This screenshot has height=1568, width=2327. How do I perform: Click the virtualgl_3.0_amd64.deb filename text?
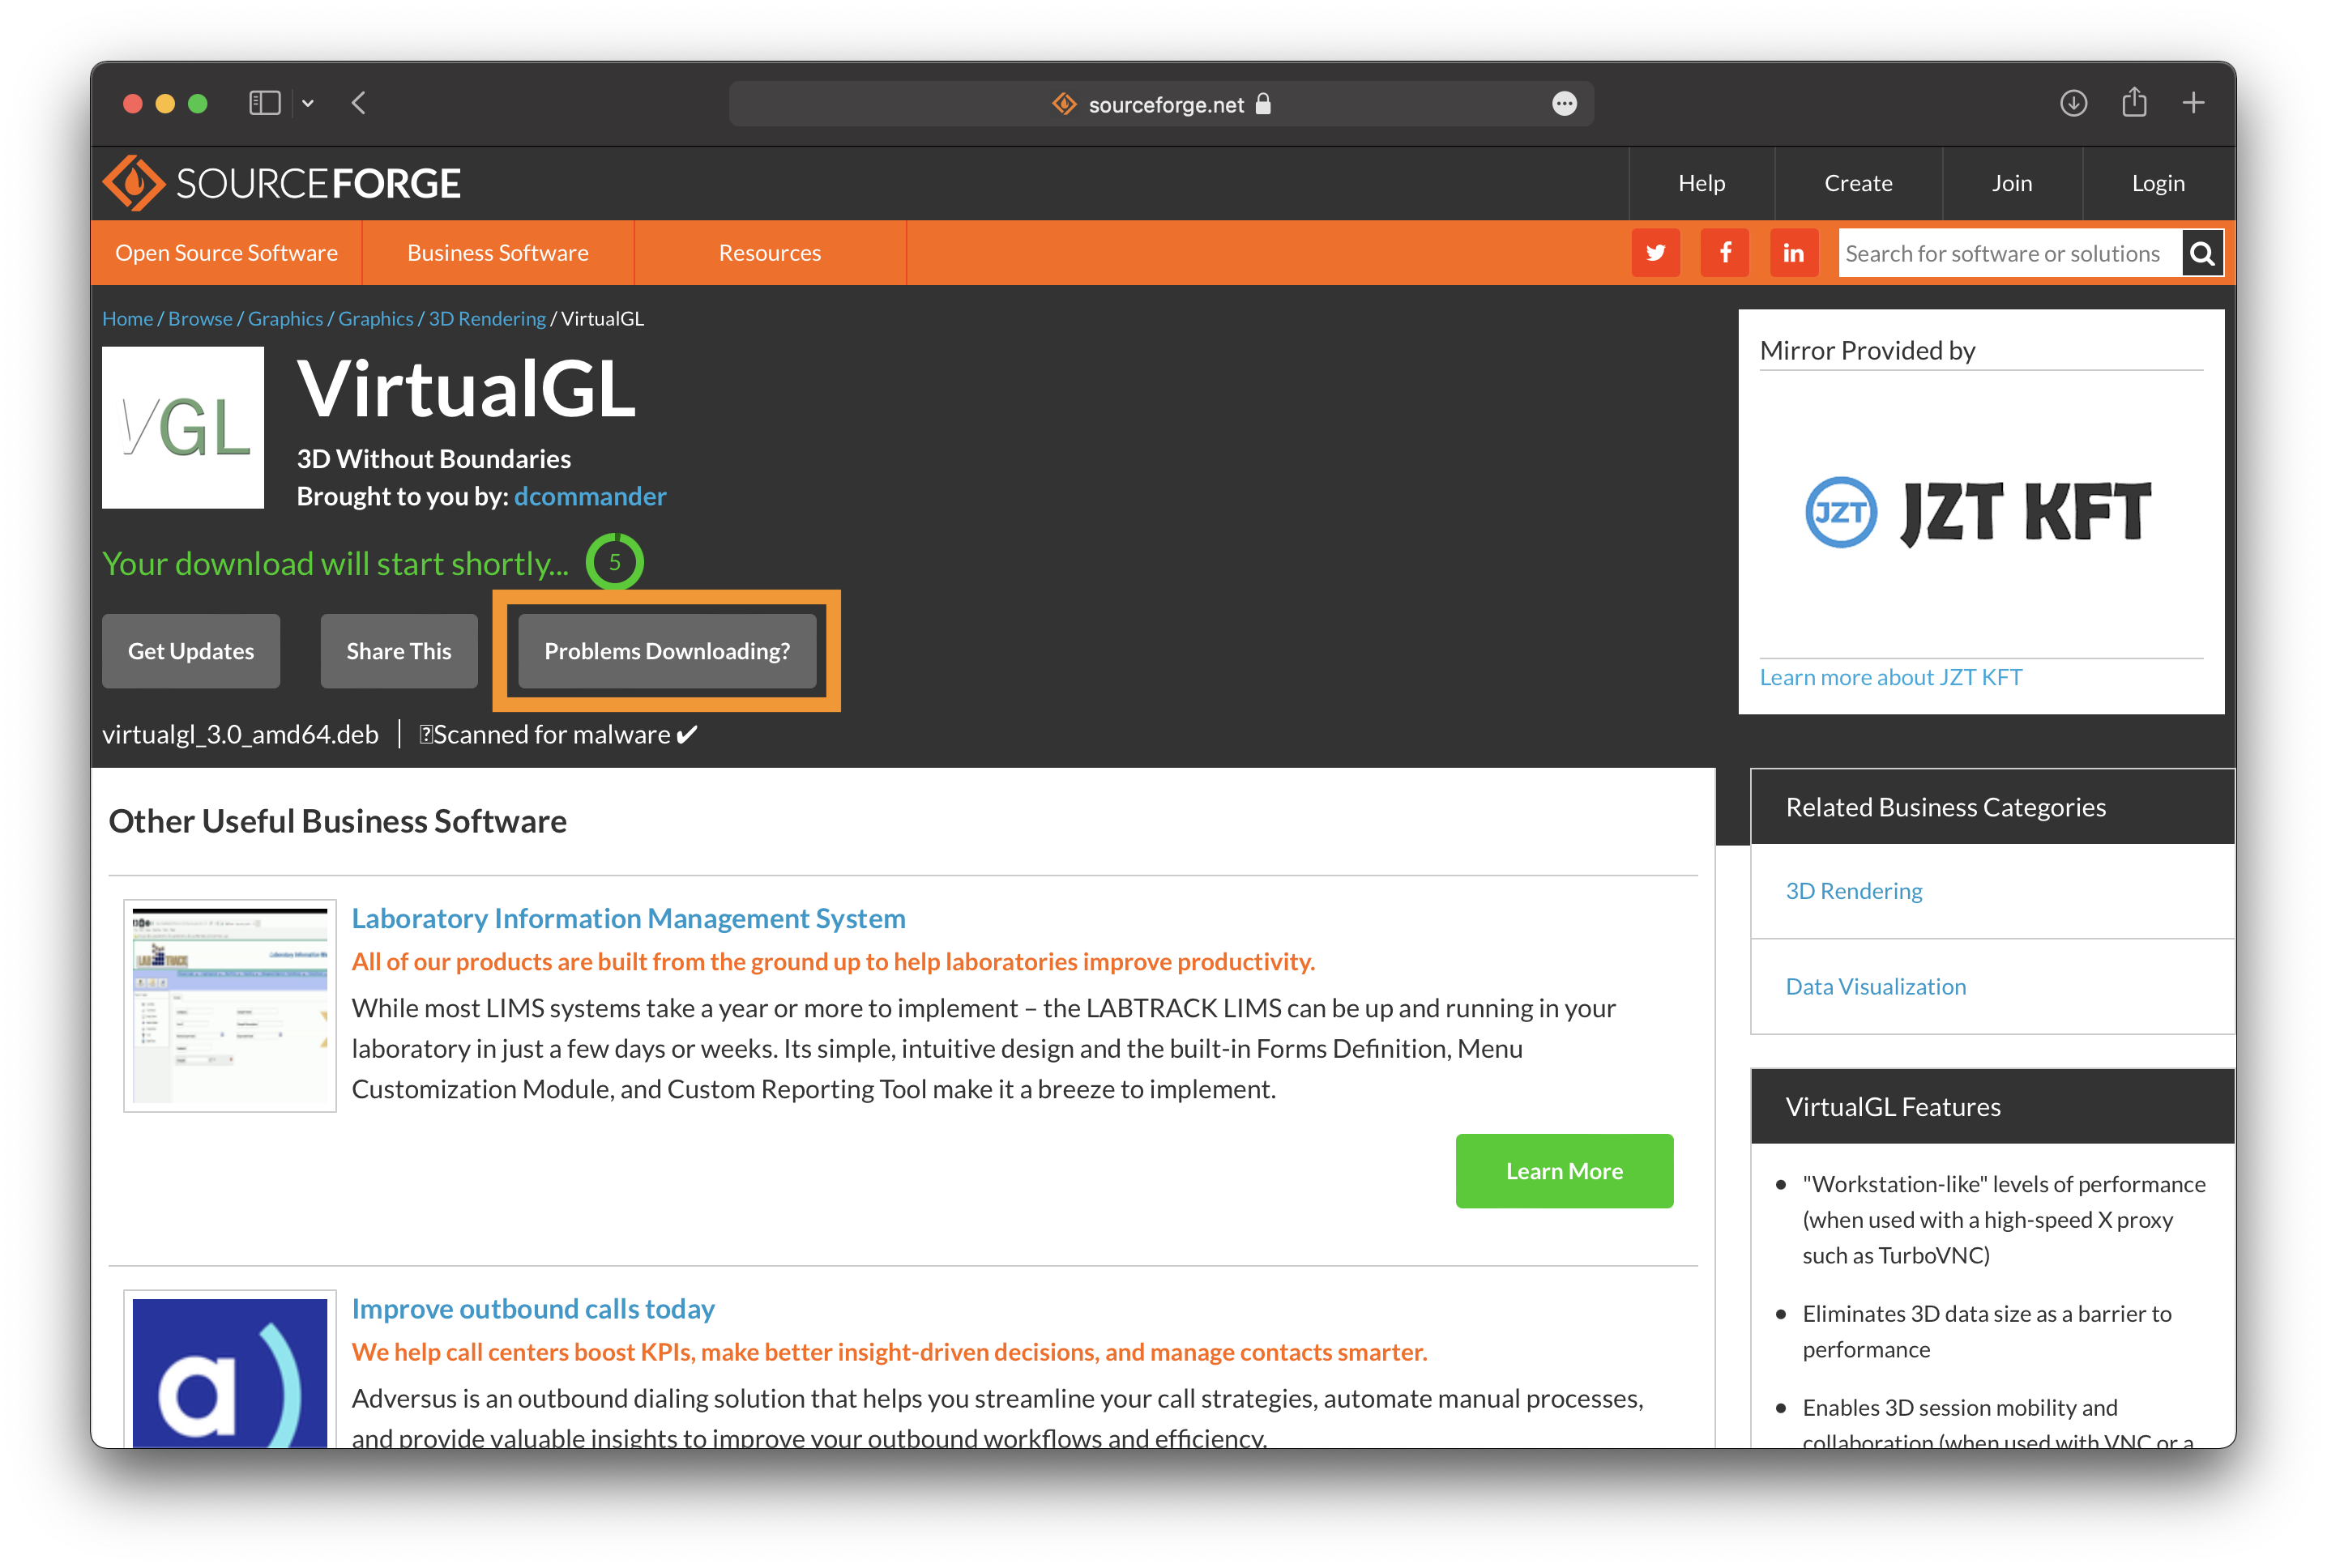pyautogui.click(x=240, y=734)
